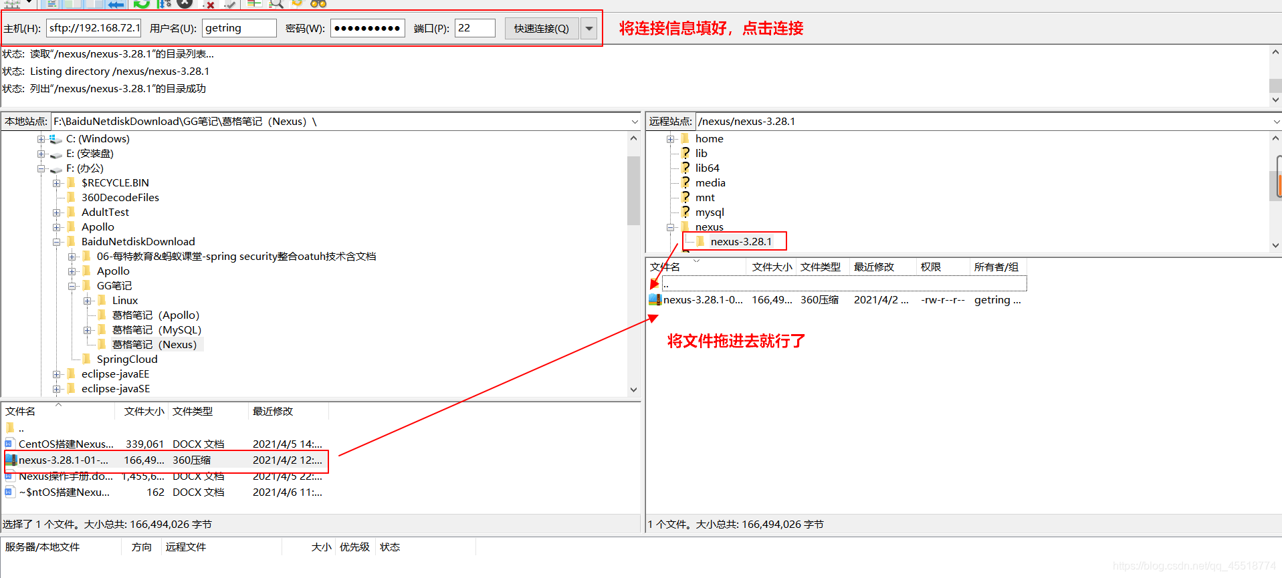Open the quick connect history dropdown arrow
Screen dimensions: 1282x578
[589, 28]
